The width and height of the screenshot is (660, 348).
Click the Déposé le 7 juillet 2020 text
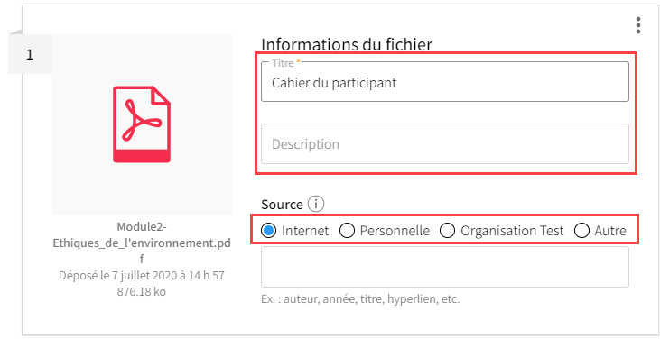pos(142,275)
